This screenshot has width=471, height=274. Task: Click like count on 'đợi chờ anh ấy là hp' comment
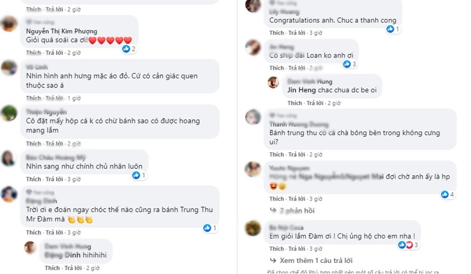452,194
